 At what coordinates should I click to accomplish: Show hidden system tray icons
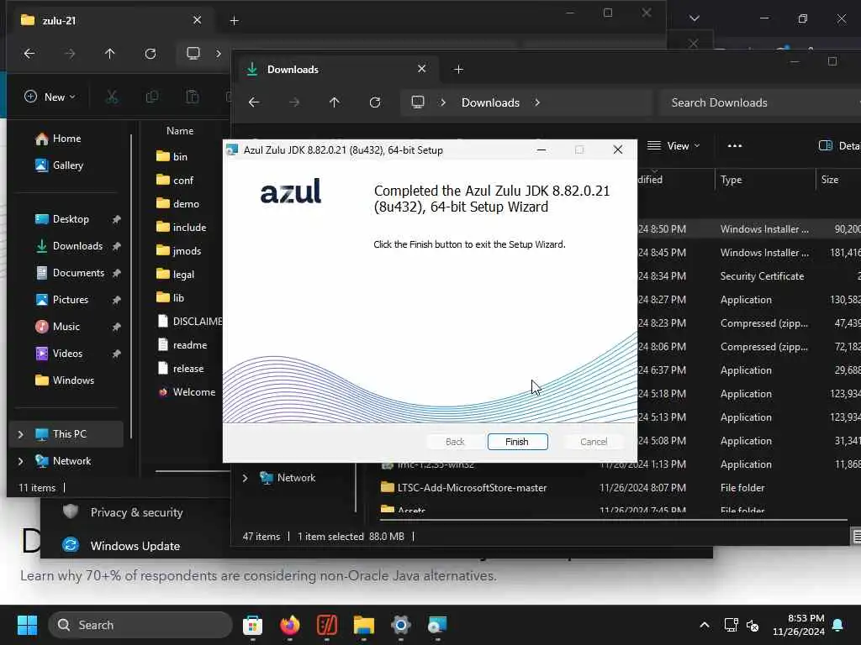point(705,625)
